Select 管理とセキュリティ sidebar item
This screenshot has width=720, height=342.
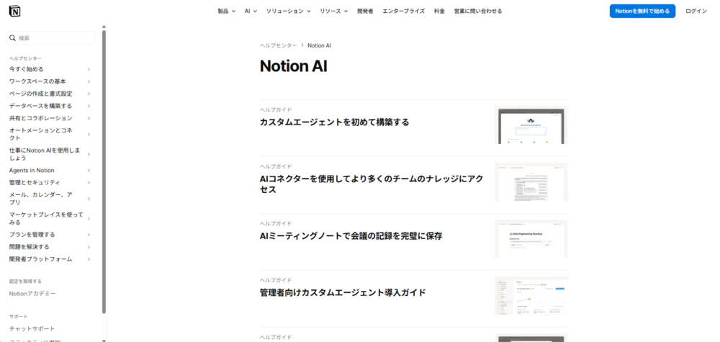pyautogui.click(x=35, y=183)
